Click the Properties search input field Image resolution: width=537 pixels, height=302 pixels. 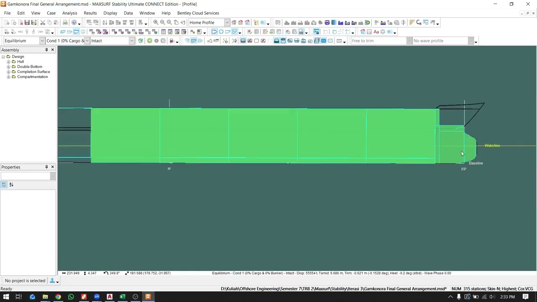coord(25,176)
